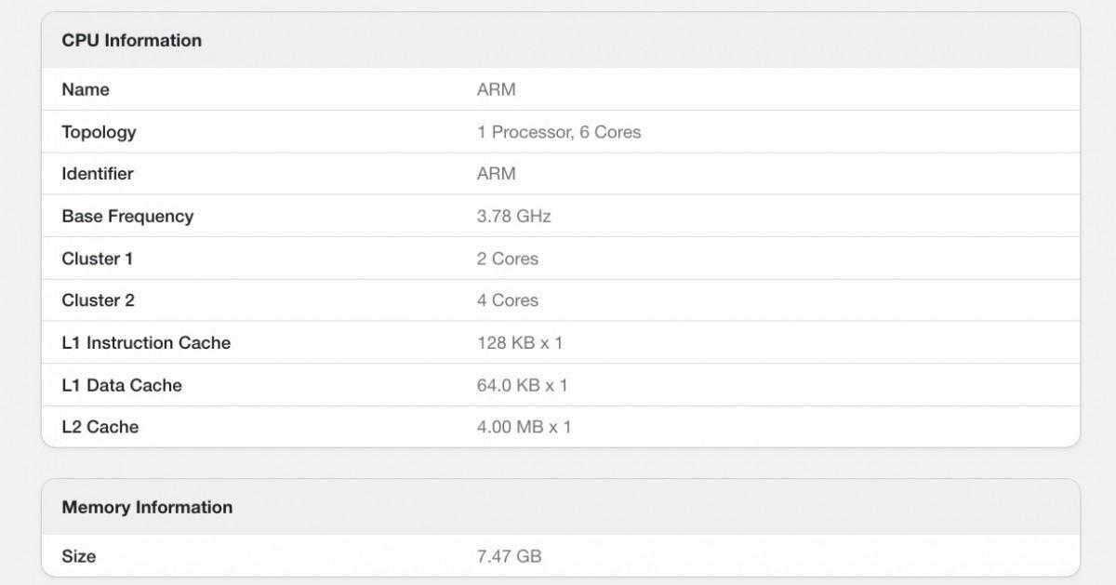Select the '4.00 MB x 1' value

(x=524, y=427)
